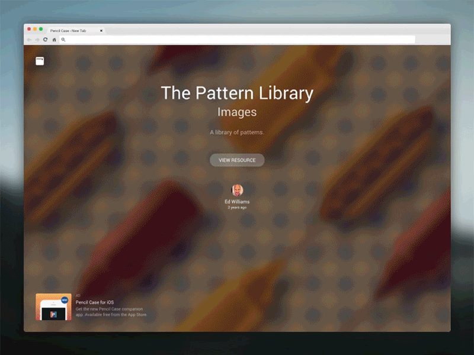
Task: Select the browser home icon
Action: (54, 40)
